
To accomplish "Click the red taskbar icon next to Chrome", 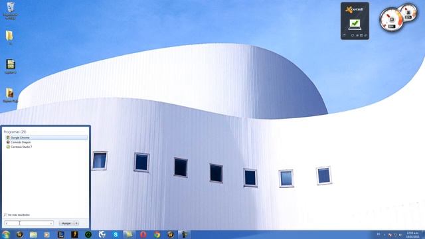I will 143,234.
